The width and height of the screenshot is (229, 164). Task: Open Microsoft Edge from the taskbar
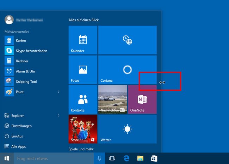pos(126,158)
